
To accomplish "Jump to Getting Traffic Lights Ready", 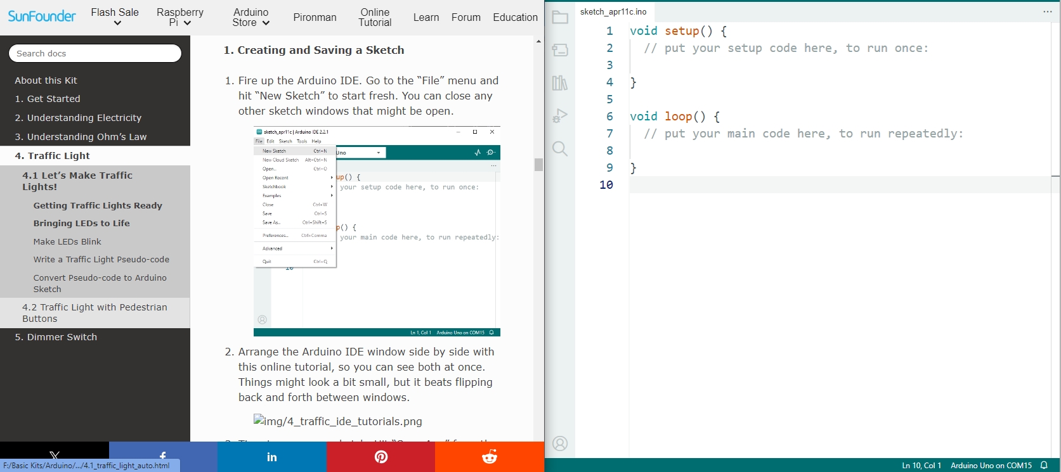I will (98, 205).
